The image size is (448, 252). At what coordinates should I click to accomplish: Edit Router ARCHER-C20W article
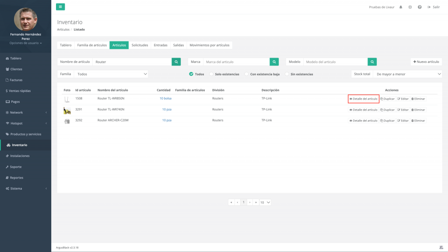[403, 121]
